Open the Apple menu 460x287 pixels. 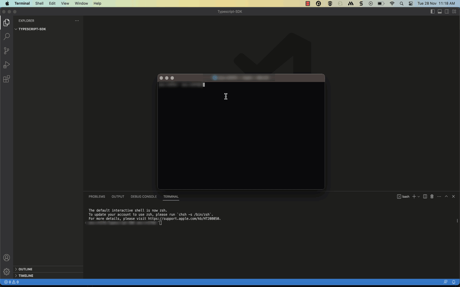tap(7, 4)
